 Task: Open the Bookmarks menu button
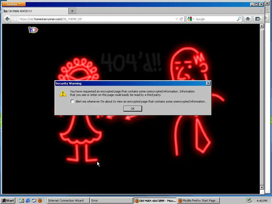pyautogui.click(x=258, y=19)
